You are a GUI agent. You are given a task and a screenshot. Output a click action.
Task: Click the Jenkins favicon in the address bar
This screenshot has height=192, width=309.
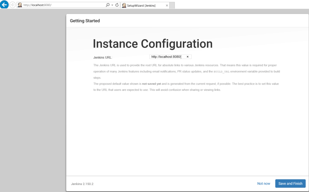point(20,5)
